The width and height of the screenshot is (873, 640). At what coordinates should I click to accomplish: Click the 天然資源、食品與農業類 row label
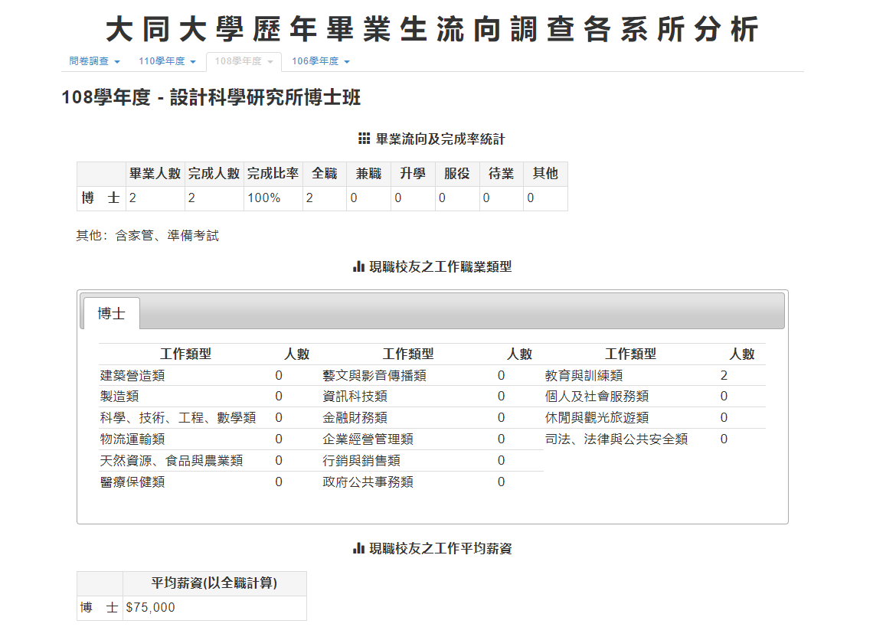pos(172,461)
